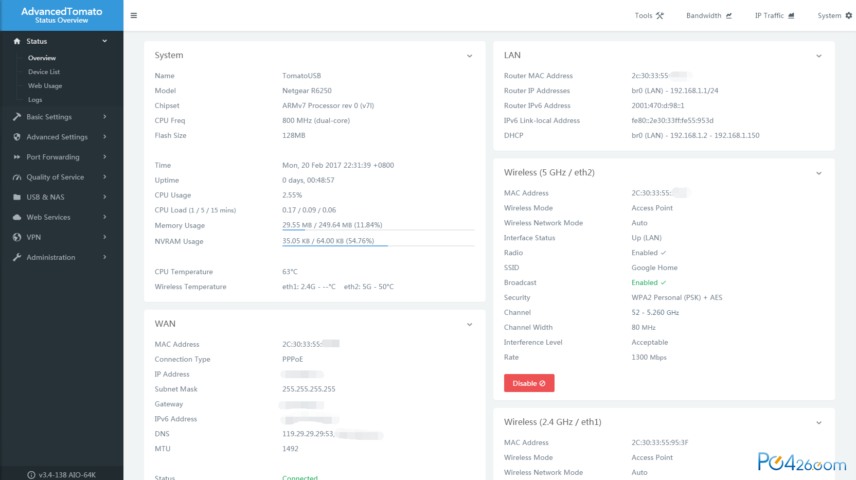The image size is (856, 480).
Task: Expand USB & NAS submenu arrow
Action: [x=104, y=197]
